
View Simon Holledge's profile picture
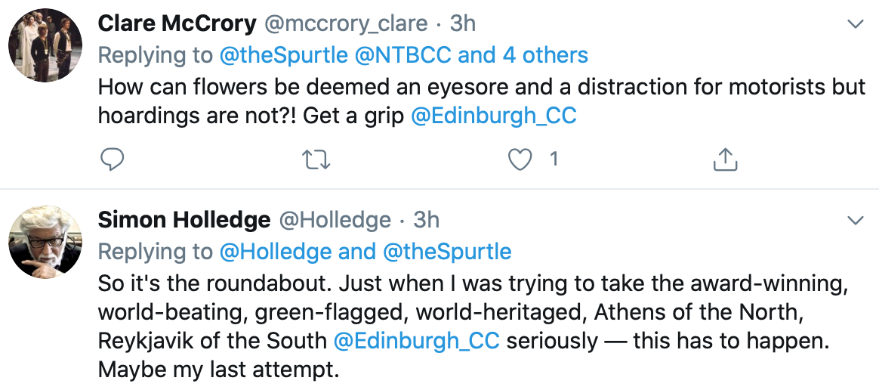(45, 241)
